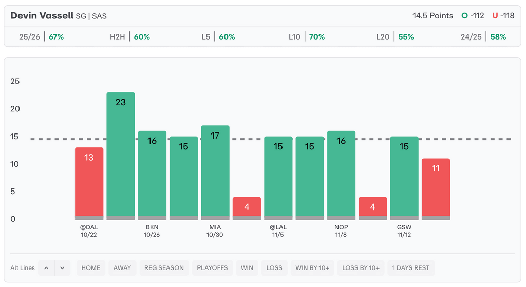
Task: Toggle the HOME games filter
Action: (x=91, y=268)
